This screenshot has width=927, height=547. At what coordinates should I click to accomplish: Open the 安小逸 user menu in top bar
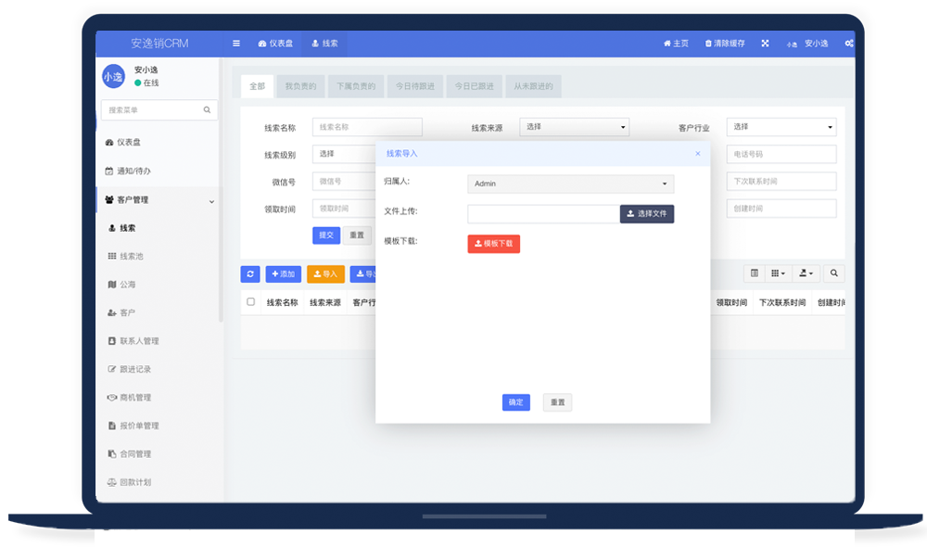click(x=807, y=44)
